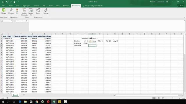Viewport: 186px width, 104px height.
Task: Open the undo history dropdown arrow
Action: [x=8, y=2]
